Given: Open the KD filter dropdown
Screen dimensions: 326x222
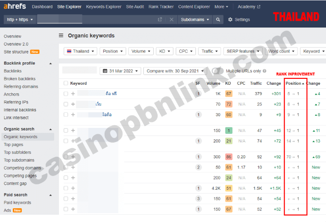Looking at the screenshot, I should click(x=164, y=51).
